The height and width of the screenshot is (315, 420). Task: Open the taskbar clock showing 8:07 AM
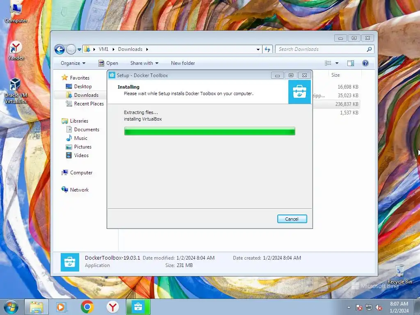pos(399,307)
